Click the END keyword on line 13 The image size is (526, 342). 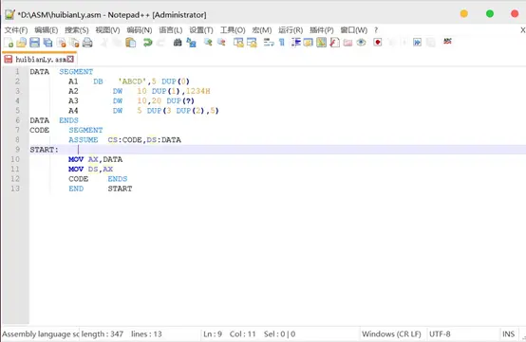click(76, 189)
